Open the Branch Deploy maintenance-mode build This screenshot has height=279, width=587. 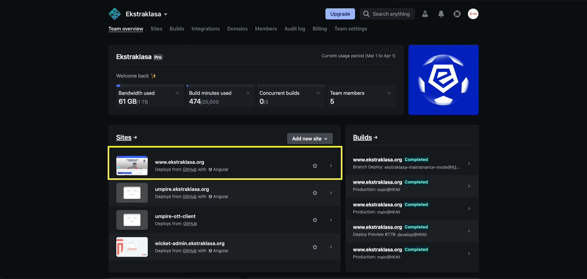tap(412, 164)
